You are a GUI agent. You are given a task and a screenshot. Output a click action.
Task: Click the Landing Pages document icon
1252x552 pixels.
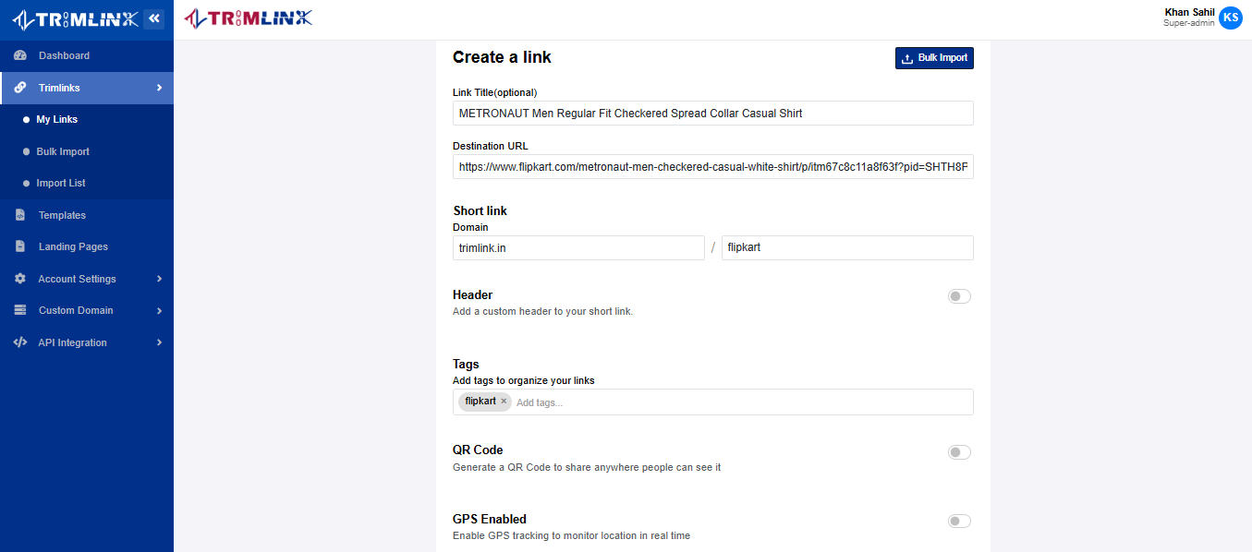(20, 246)
